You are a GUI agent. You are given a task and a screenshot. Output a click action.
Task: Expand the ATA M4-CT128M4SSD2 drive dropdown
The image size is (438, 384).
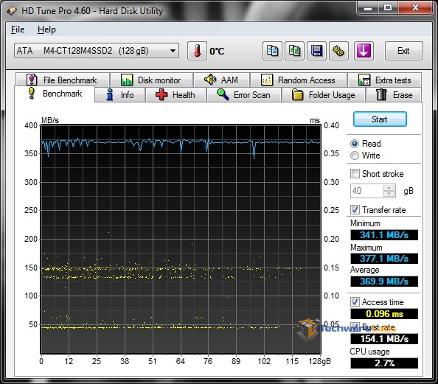(x=97, y=51)
